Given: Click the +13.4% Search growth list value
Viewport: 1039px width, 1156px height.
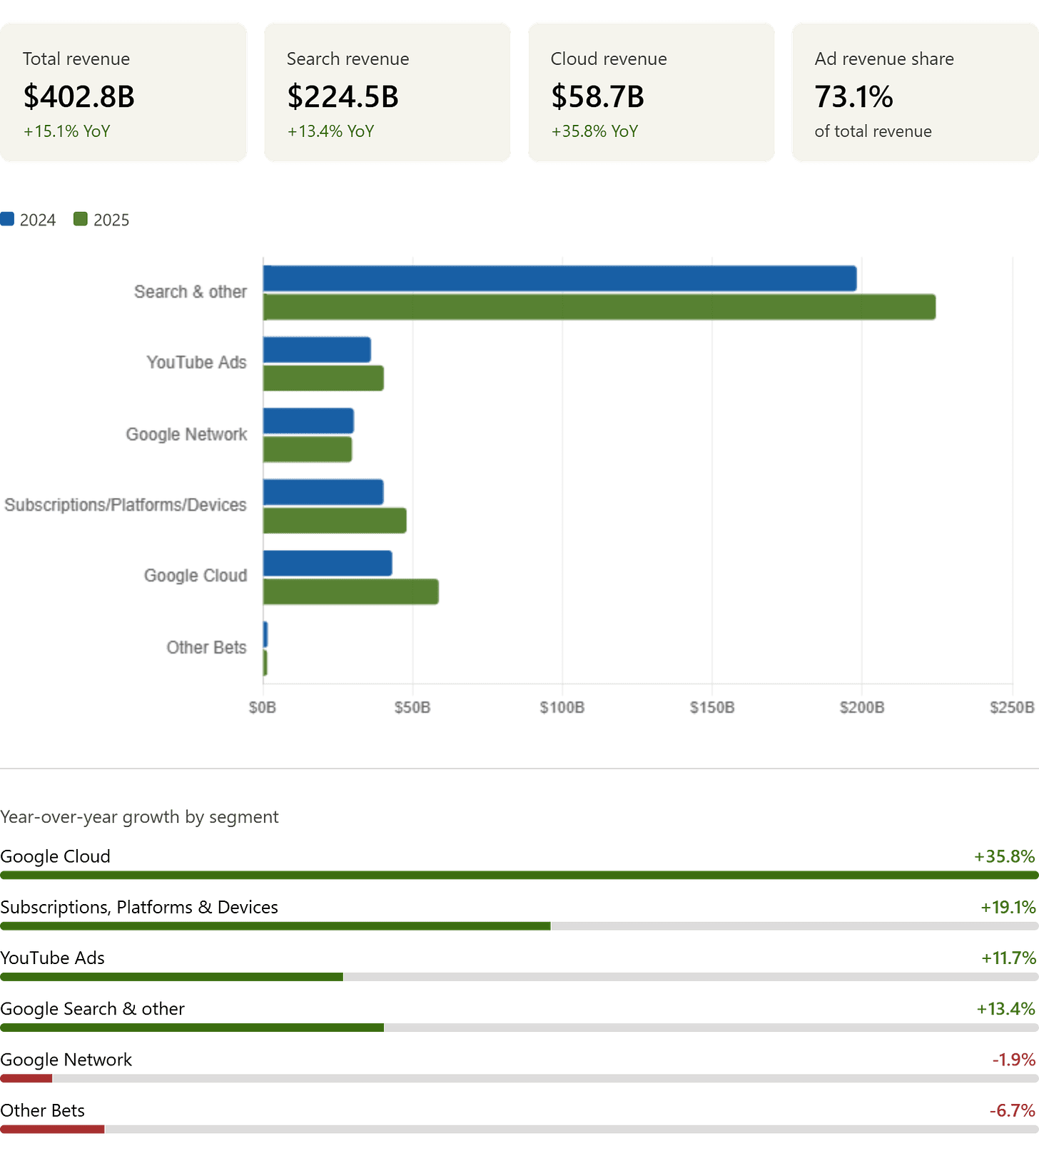Looking at the screenshot, I should pos(1006,1008).
